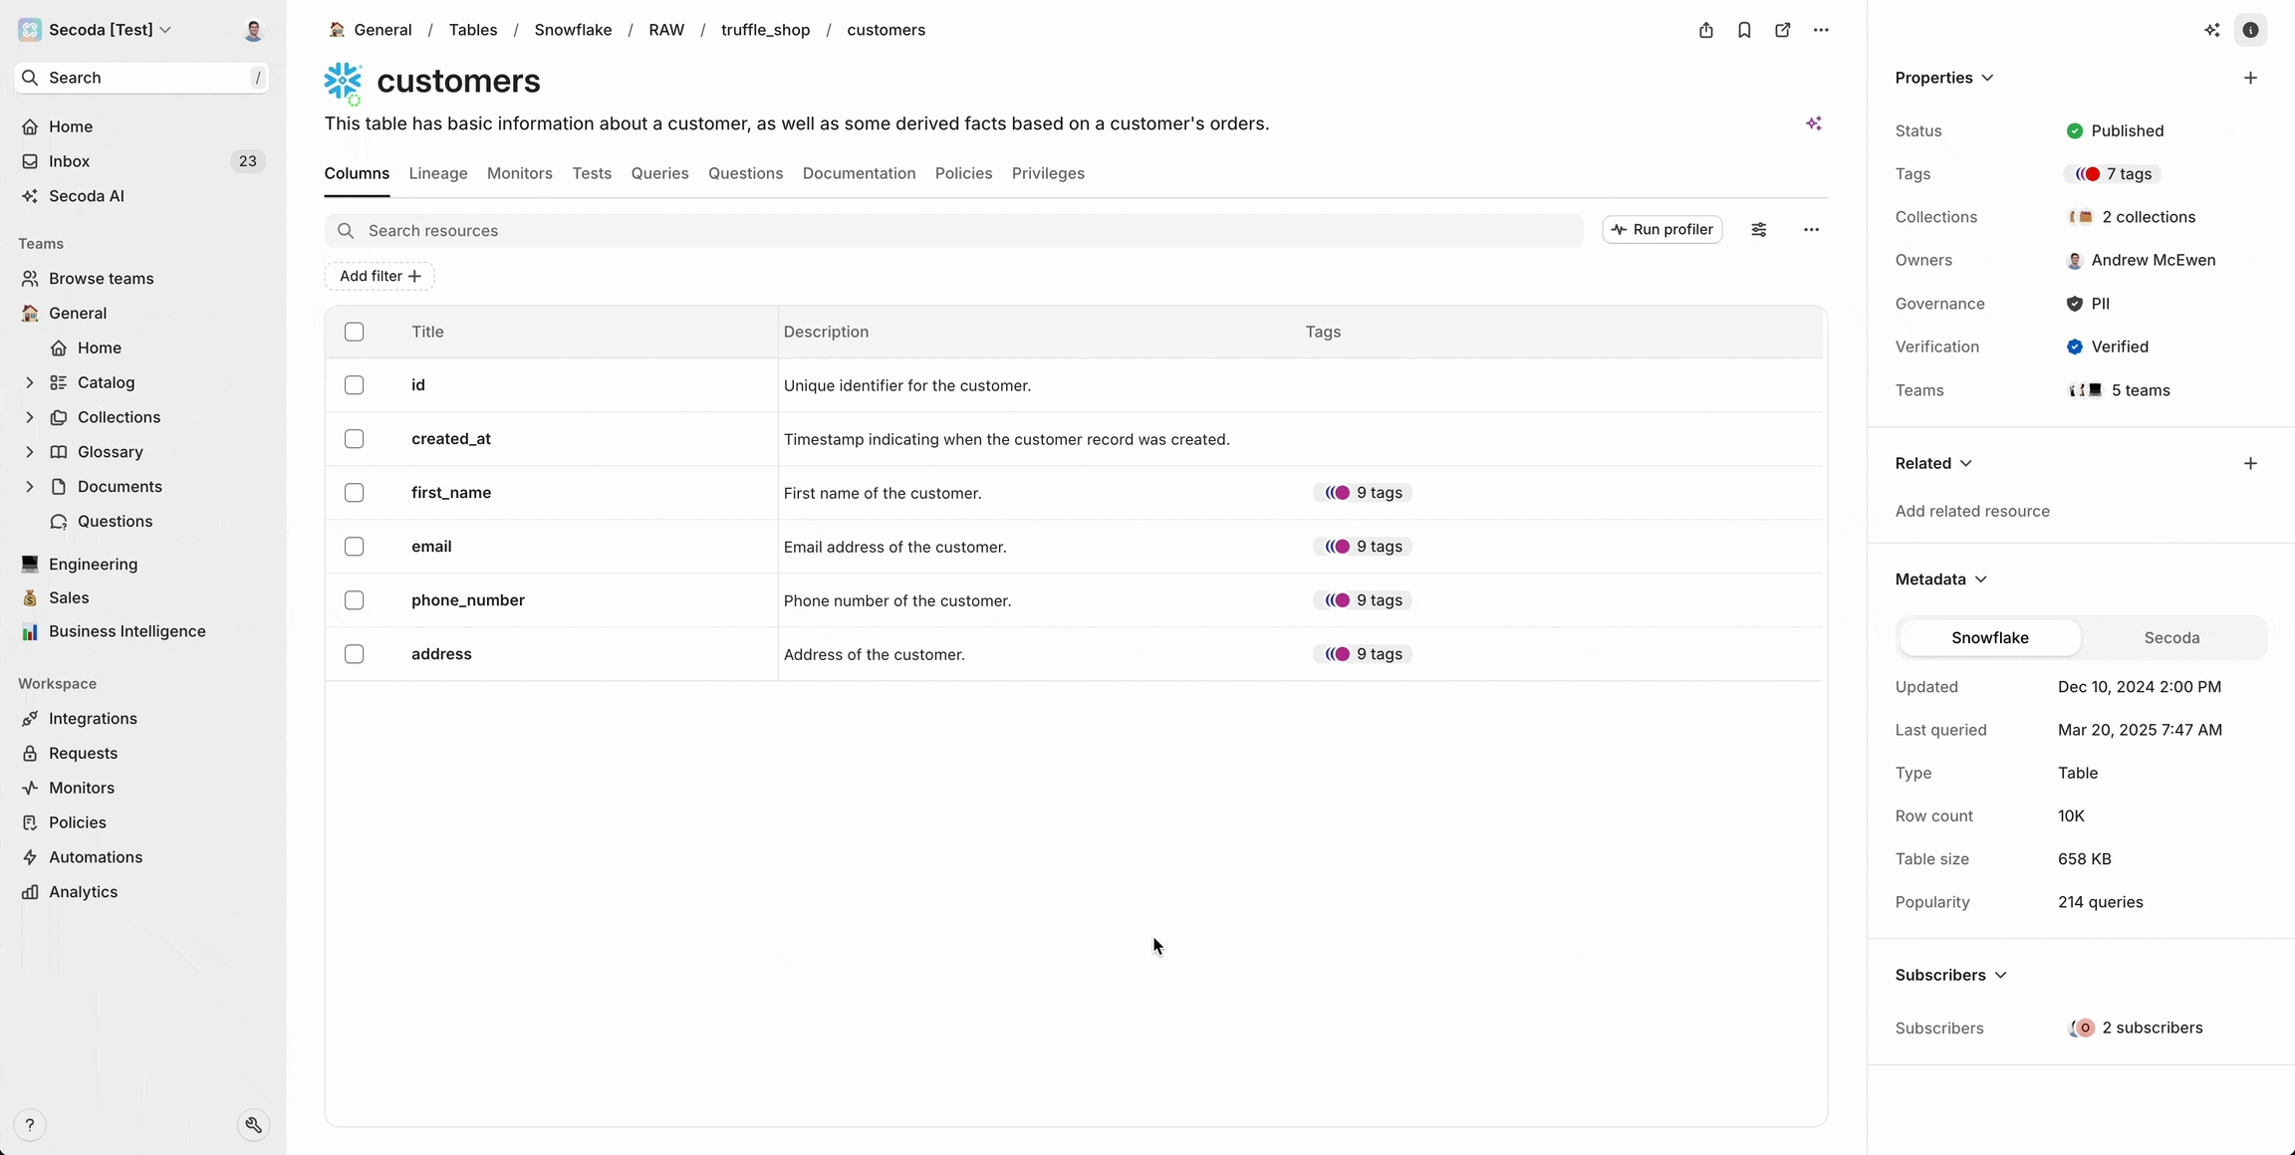Bookmark the customers table
Screen dimensions: 2295x1155
pos(1744,30)
